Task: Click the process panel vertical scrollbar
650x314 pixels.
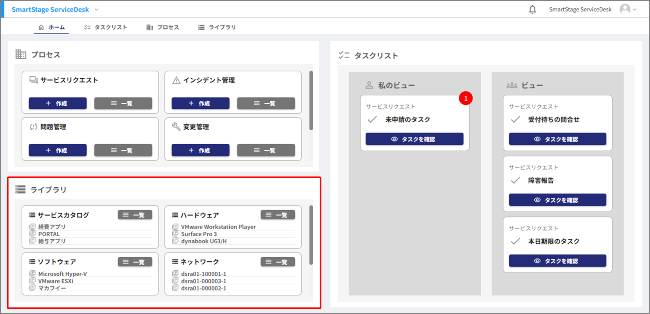Action: point(311,100)
